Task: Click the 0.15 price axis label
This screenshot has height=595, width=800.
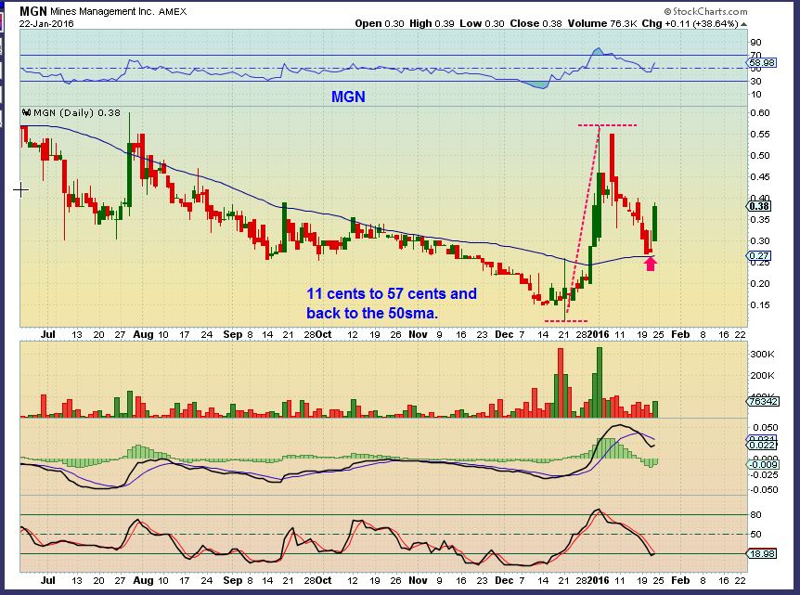Action: pyautogui.click(x=760, y=305)
